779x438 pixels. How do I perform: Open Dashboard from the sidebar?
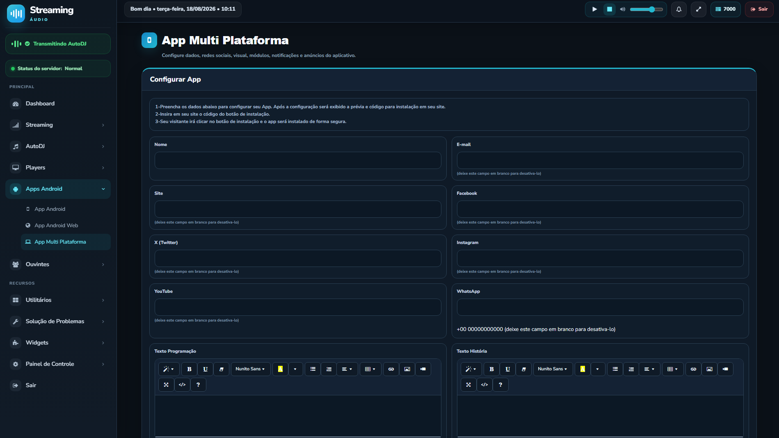(58, 104)
